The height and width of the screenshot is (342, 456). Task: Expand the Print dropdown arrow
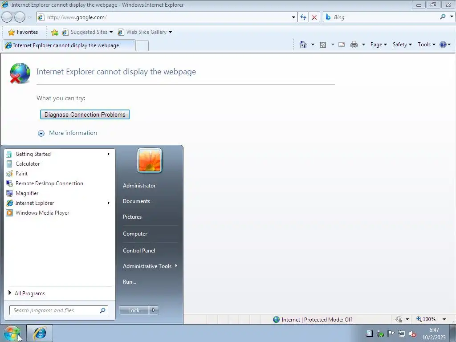363,45
